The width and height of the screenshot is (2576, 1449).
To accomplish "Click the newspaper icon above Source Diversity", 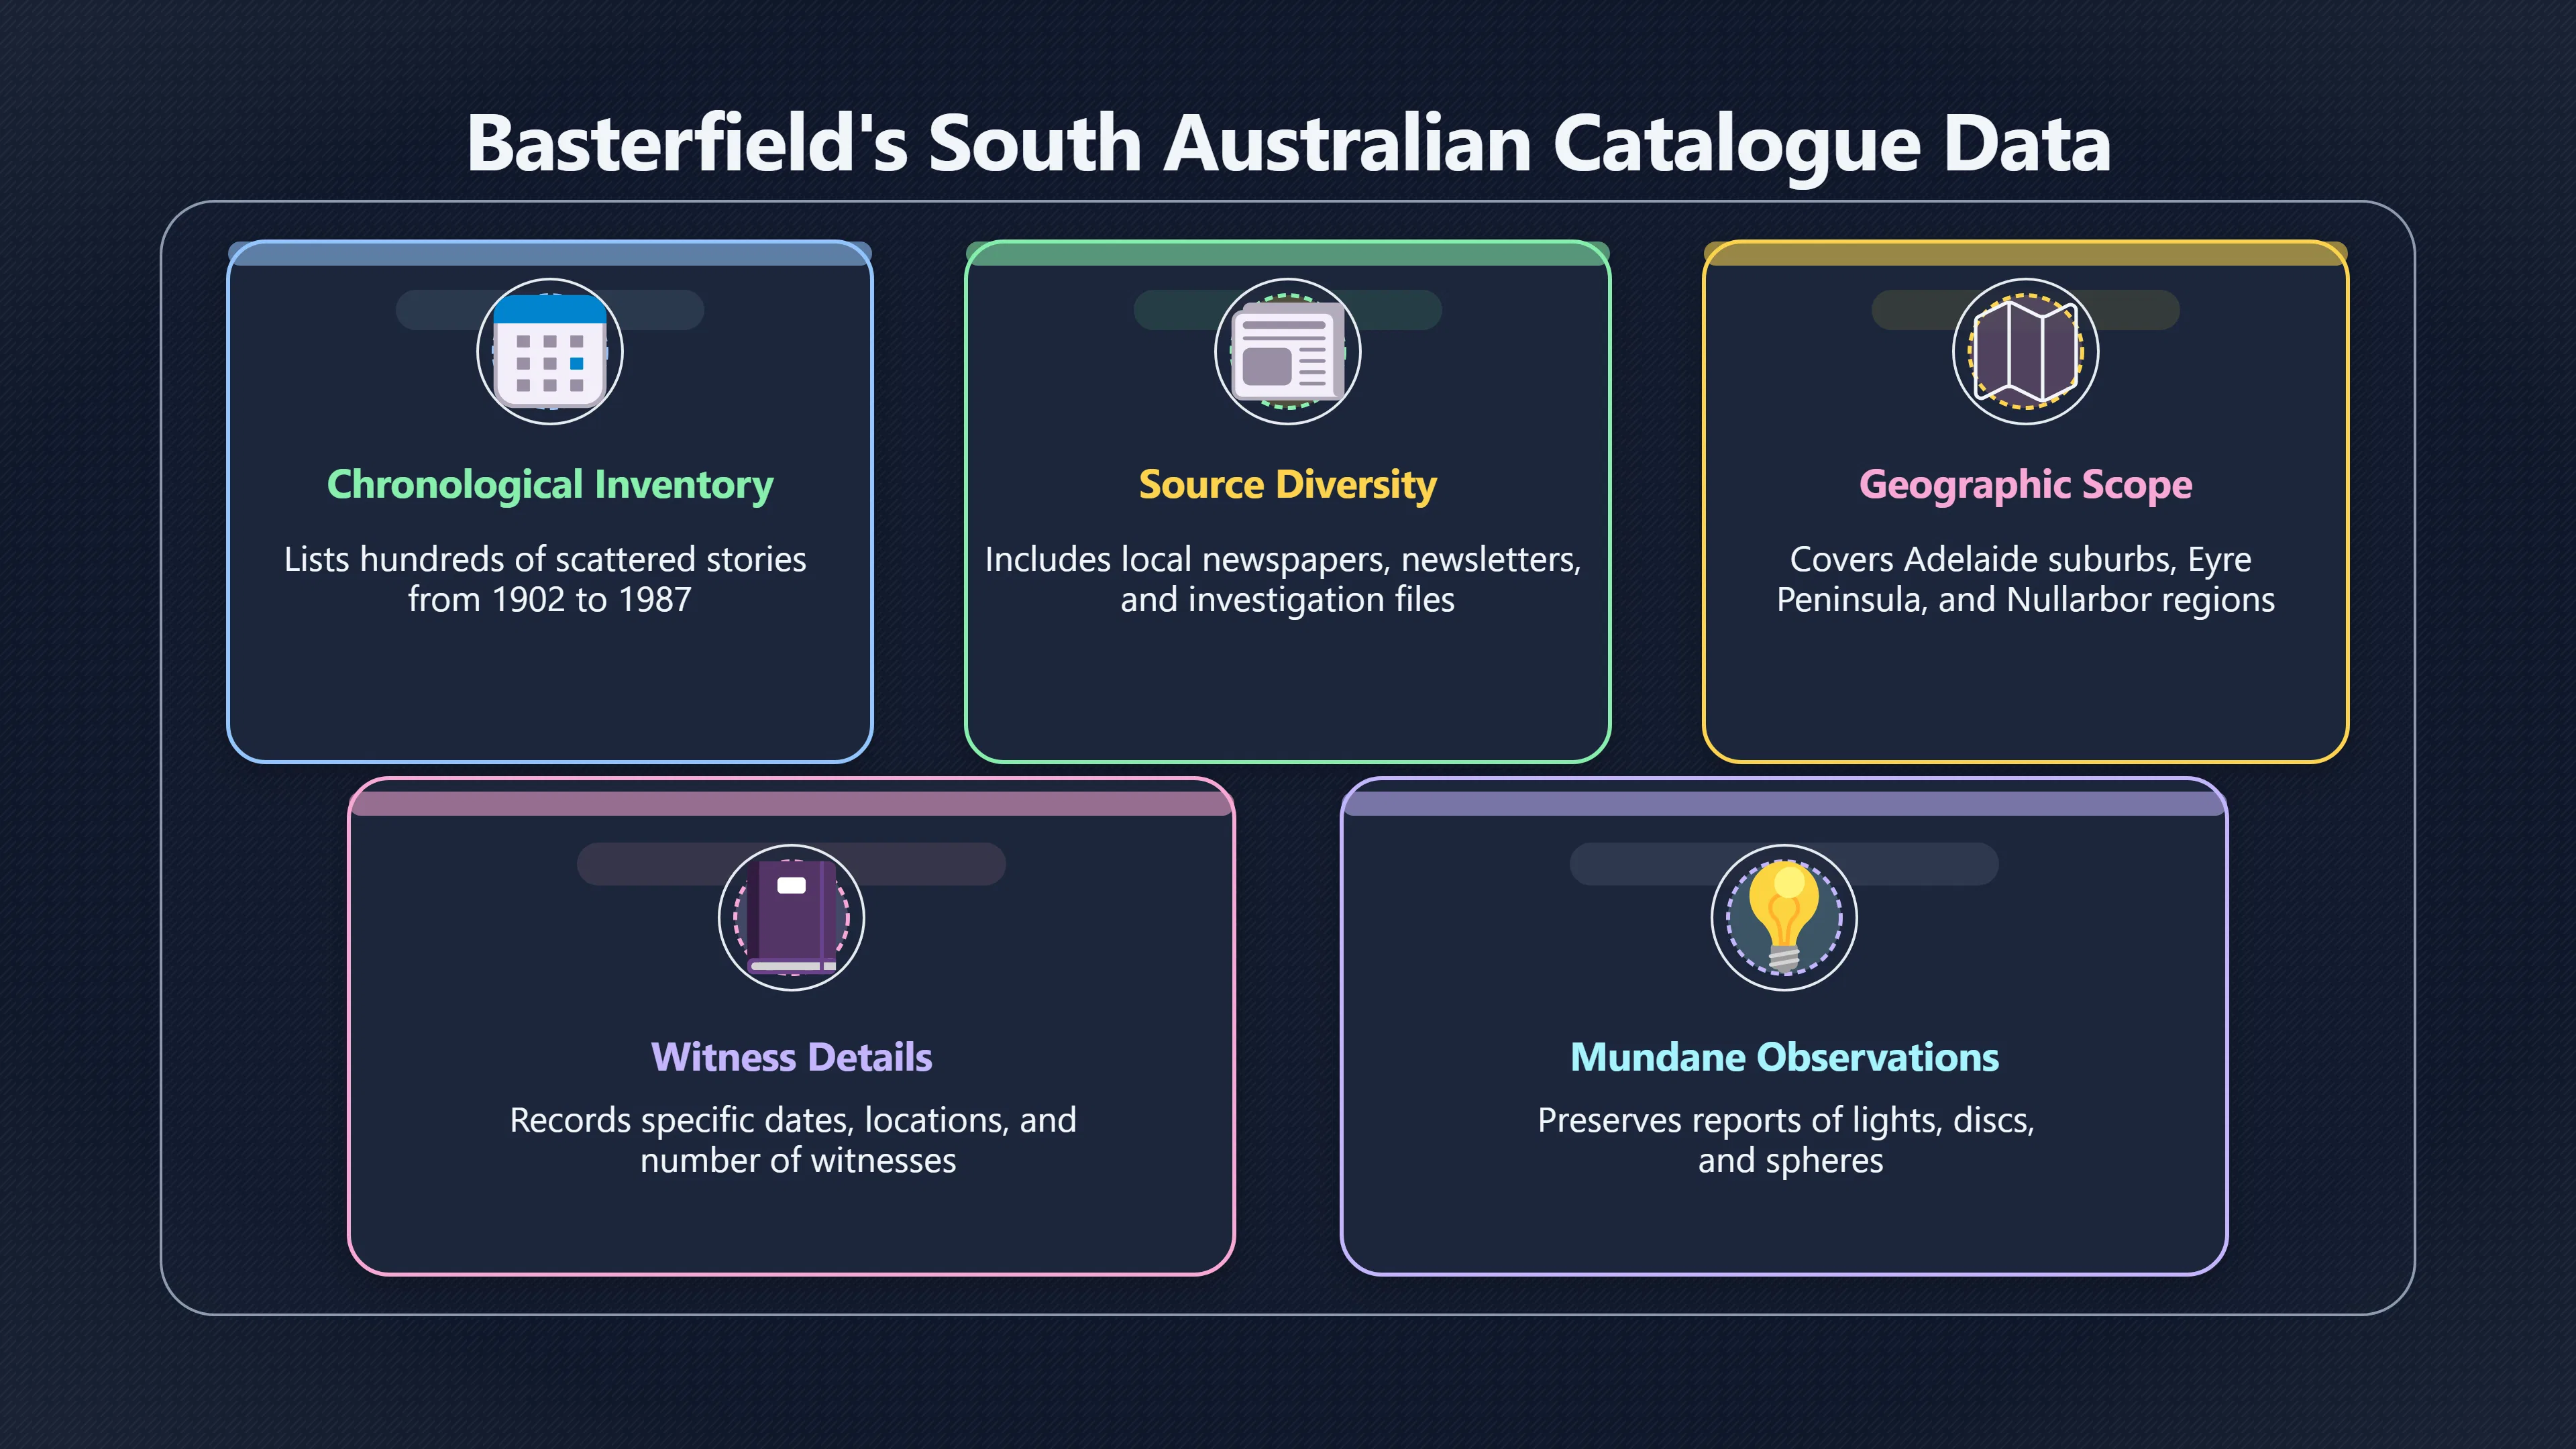I will point(1288,351).
